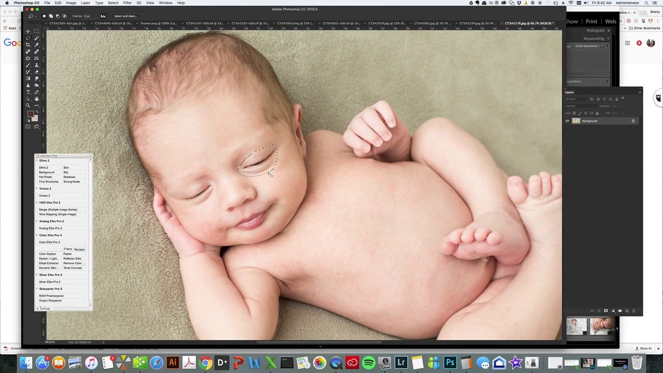Select the Brush tool
This screenshot has width=663, height=373.
click(28, 65)
